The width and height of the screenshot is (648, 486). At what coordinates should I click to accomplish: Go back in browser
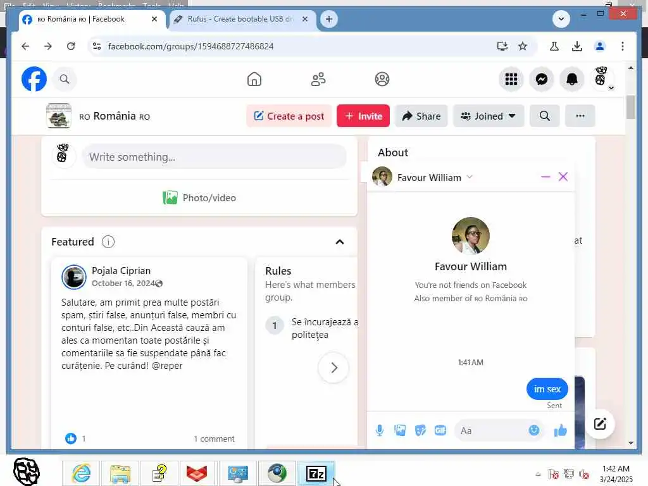[25, 46]
